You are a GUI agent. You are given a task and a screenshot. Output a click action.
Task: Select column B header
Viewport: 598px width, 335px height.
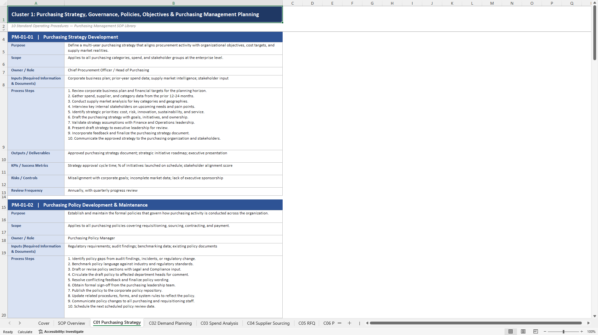click(x=173, y=3)
